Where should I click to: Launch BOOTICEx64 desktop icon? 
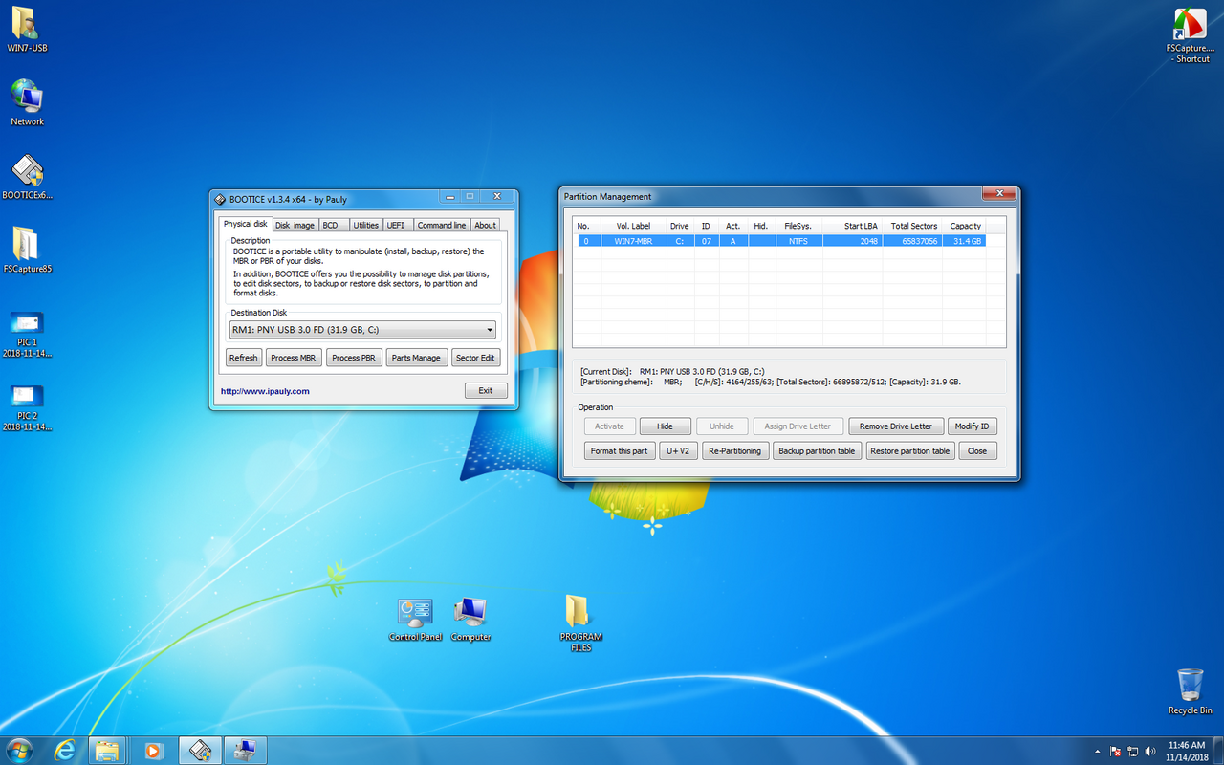[x=27, y=176]
